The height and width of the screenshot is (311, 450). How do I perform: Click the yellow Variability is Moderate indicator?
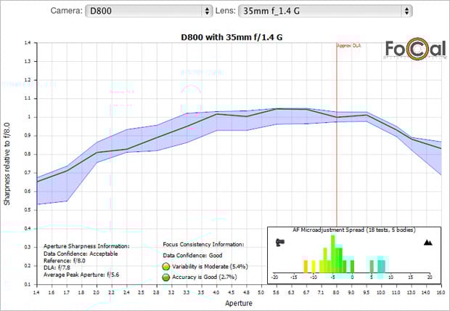tap(166, 267)
